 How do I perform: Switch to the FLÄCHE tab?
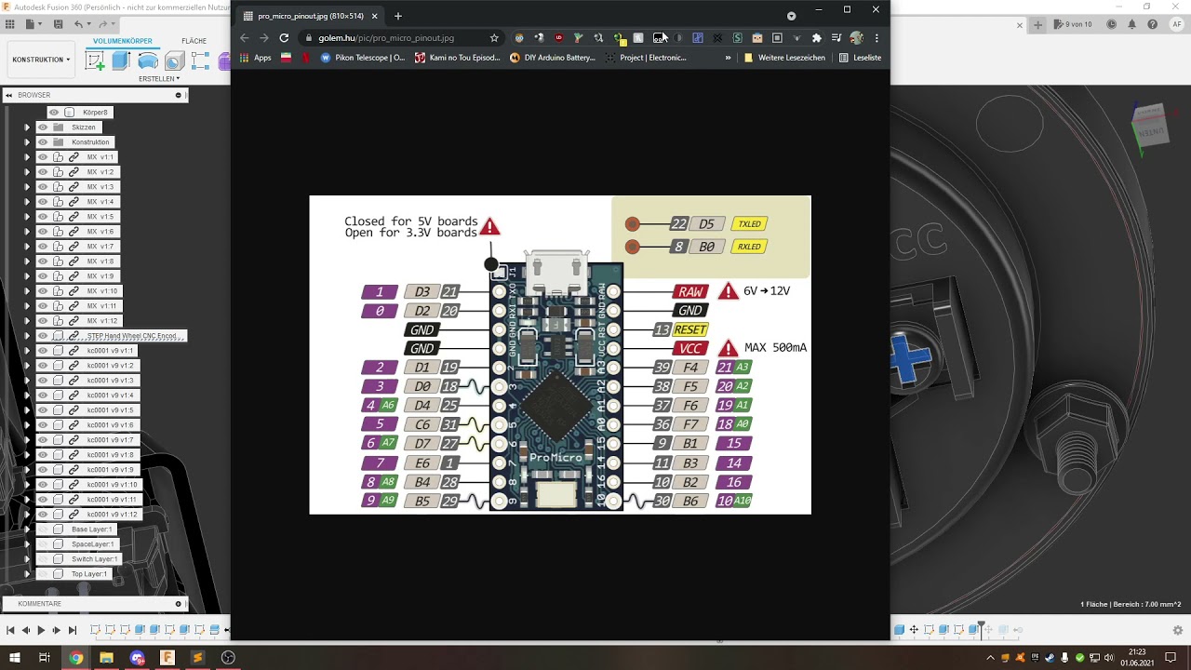tap(194, 41)
